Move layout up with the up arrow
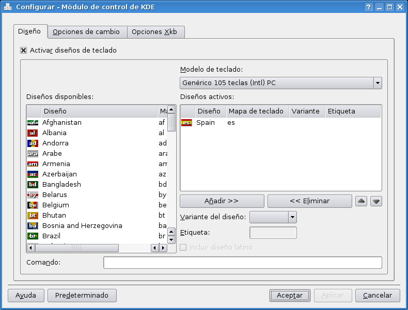The height and width of the screenshot is (310, 408). 362,201
